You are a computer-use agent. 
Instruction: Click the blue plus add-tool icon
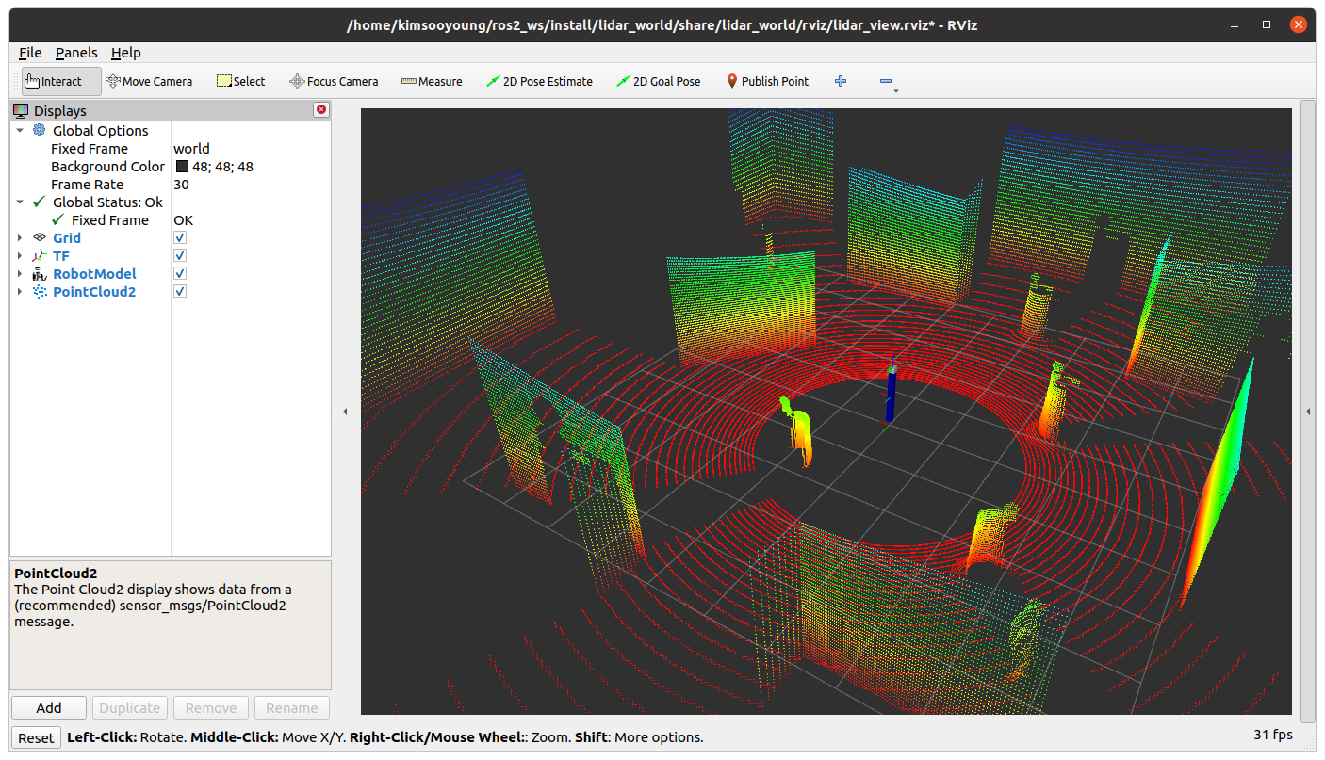click(841, 81)
